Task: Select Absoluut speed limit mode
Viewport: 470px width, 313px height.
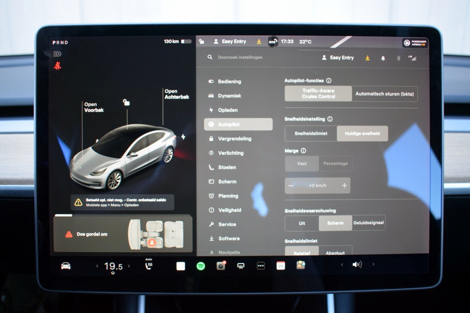Action: (335, 251)
